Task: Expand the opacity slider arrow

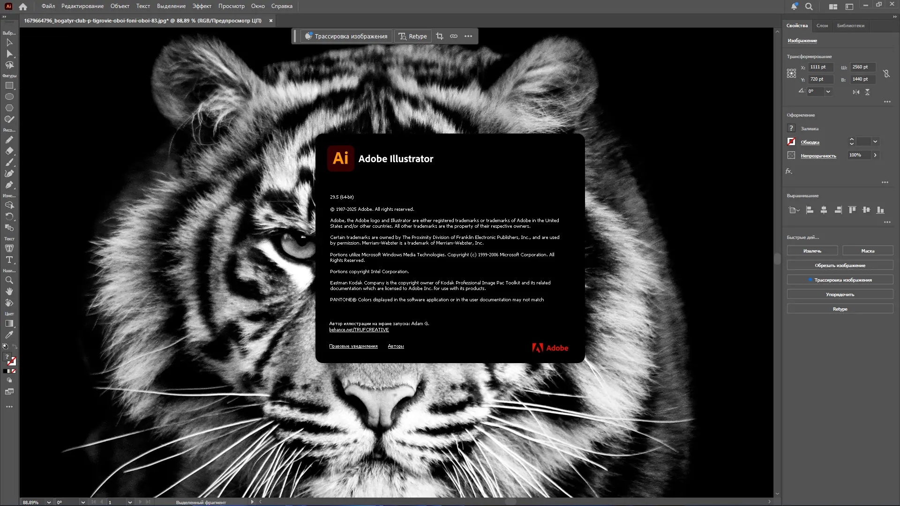Action: click(875, 155)
